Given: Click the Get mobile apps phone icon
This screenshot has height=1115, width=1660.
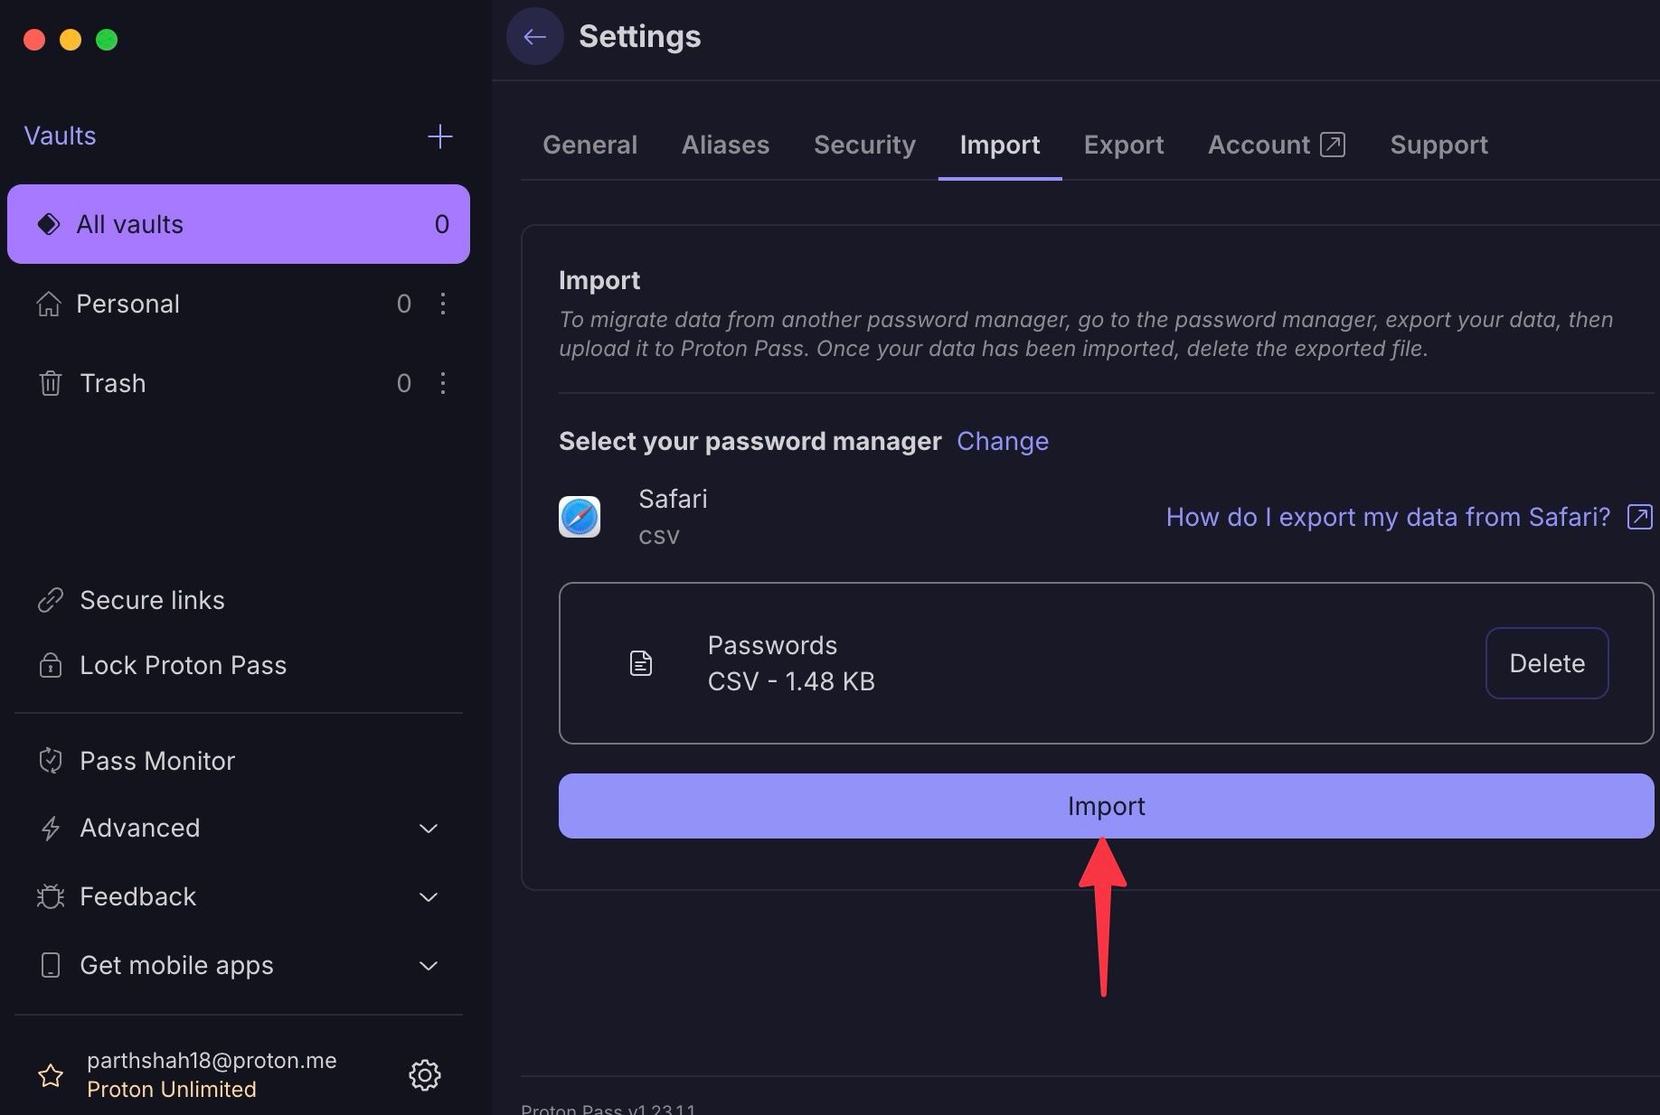Looking at the screenshot, I should pos(51,965).
